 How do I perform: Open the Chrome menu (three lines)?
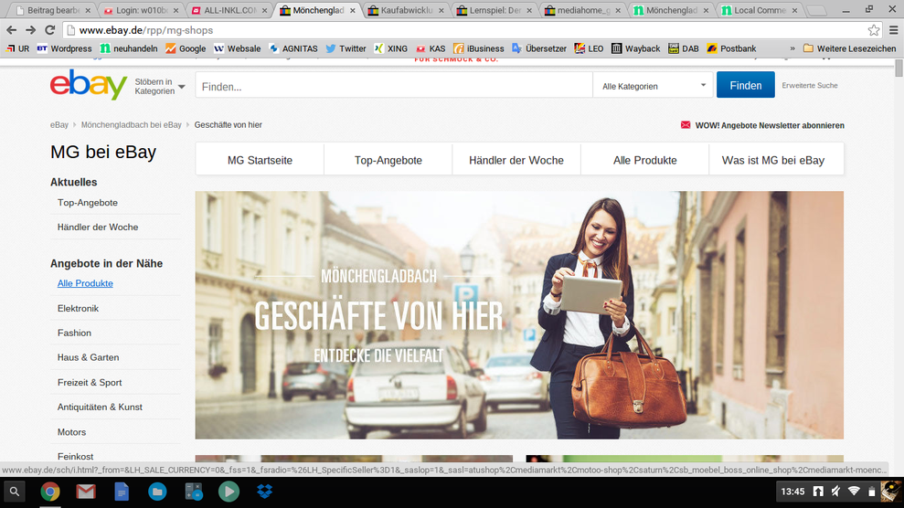[x=893, y=30]
